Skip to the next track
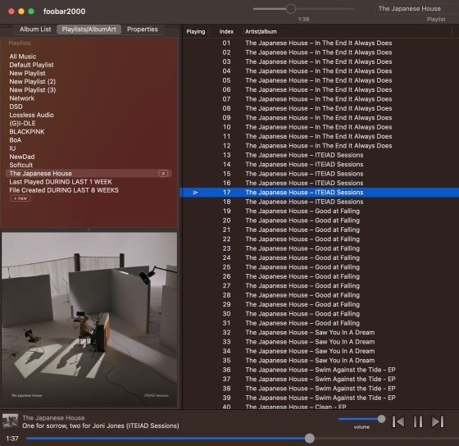This screenshot has height=446, width=459. click(438, 421)
